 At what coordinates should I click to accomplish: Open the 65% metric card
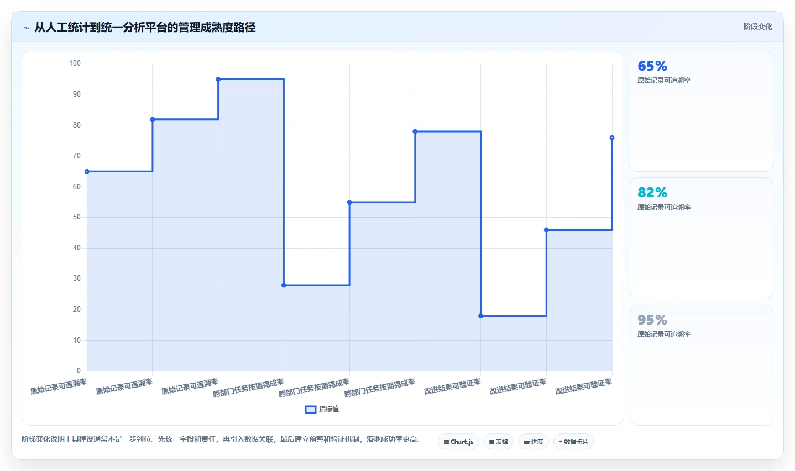point(701,112)
